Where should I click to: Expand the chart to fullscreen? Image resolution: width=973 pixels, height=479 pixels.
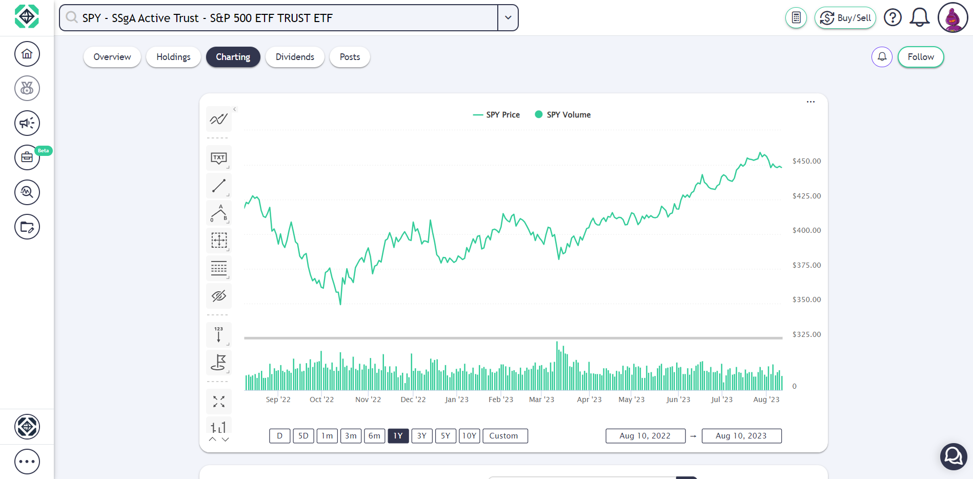[x=218, y=402]
